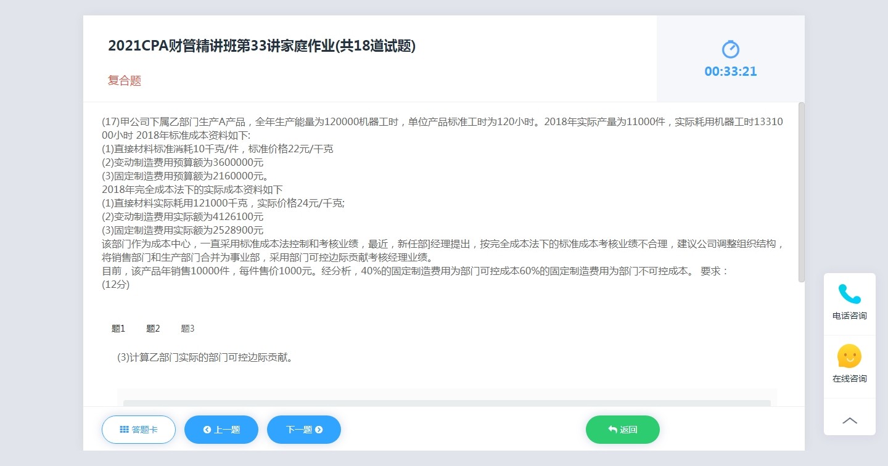Viewport: 888px width, 466px height.
Task: Click the green 返回 return button
Action: click(623, 430)
